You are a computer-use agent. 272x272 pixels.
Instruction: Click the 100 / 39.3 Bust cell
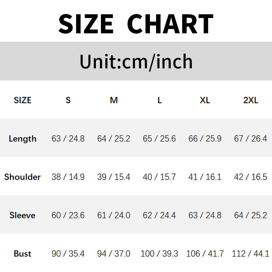coord(159,254)
